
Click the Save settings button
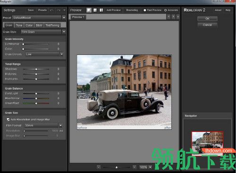(x=31, y=10)
